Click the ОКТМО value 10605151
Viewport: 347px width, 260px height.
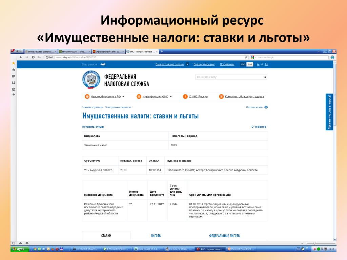click(155, 170)
